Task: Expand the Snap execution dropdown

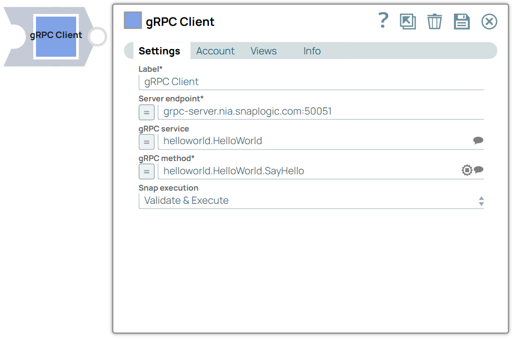Action: pos(481,201)
